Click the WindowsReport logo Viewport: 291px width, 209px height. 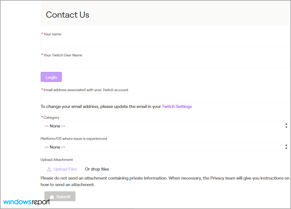[26, 202]
